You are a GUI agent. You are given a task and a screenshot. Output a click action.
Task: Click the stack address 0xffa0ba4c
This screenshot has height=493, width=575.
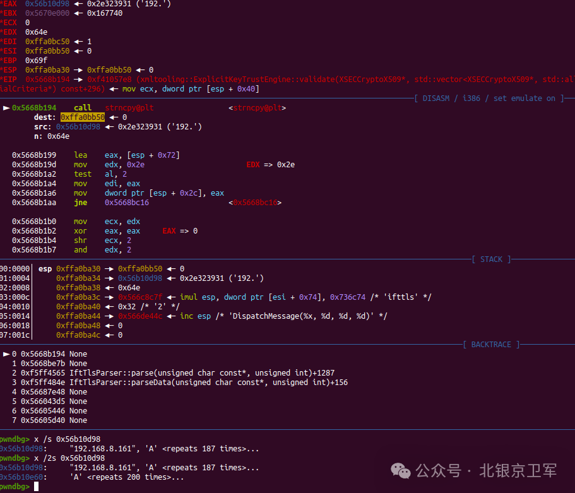point(78,335)
